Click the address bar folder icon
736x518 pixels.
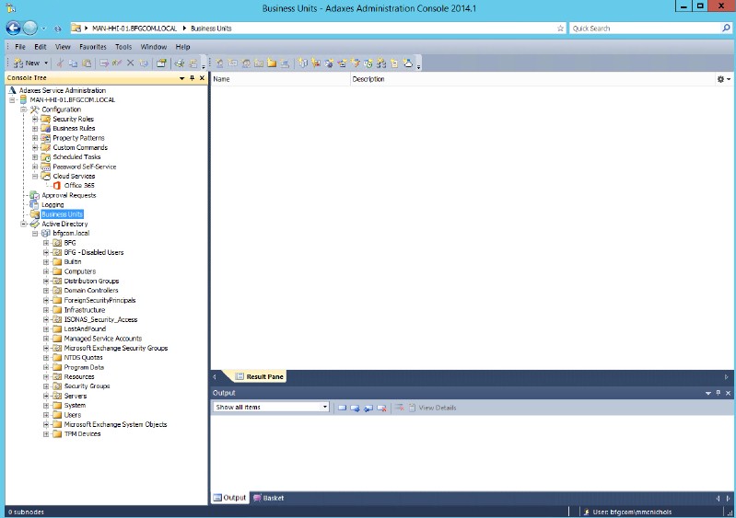[76, 29]
